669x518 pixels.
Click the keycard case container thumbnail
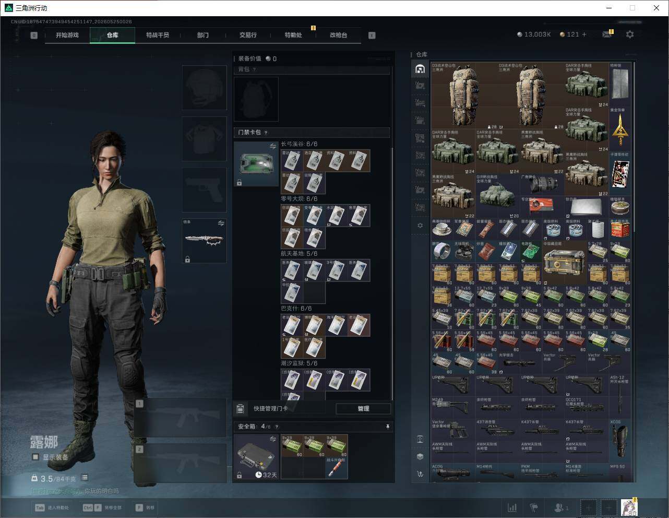point(256,164)
